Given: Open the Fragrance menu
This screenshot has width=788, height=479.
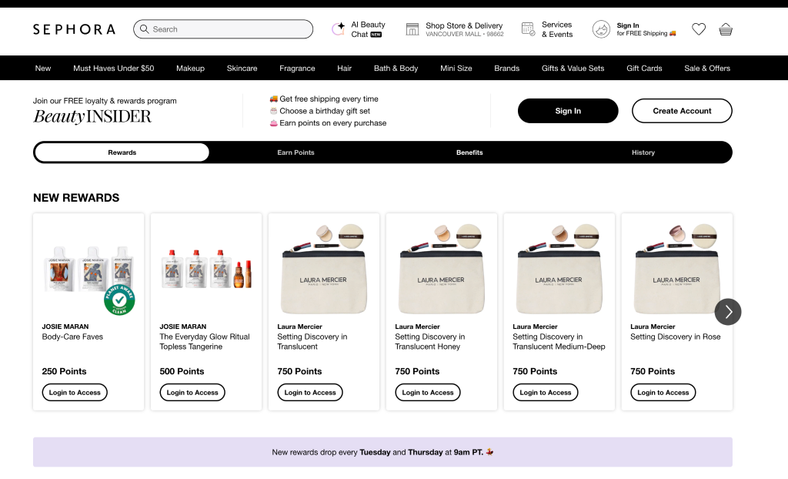Looking at the screenshot, I should click(x=297, y=68).
